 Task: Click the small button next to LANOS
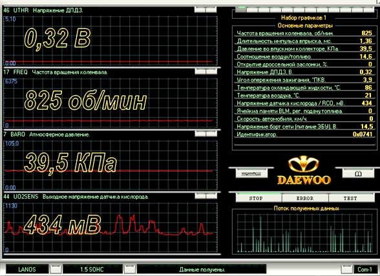tap(56, 269)
